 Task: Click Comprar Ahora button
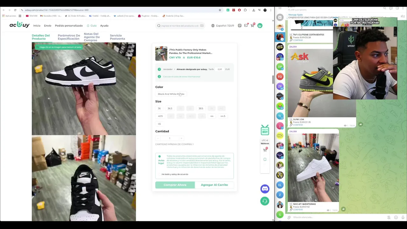point(175,185)
